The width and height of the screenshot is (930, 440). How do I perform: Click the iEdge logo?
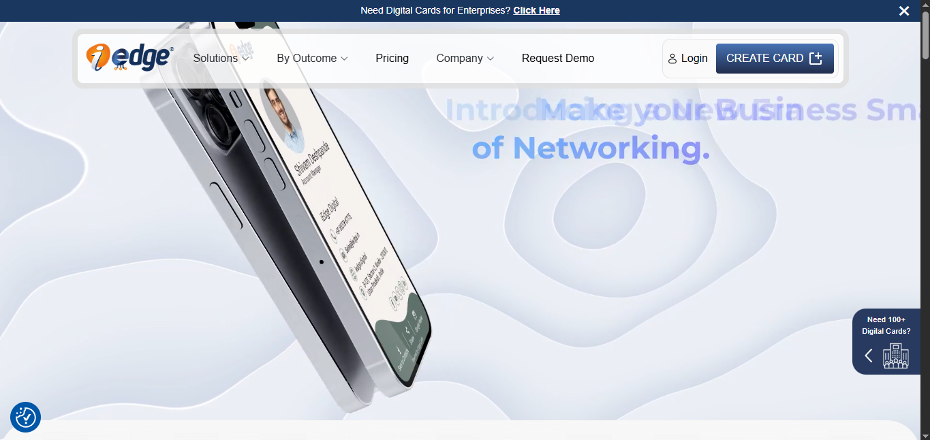pos(129,58)
